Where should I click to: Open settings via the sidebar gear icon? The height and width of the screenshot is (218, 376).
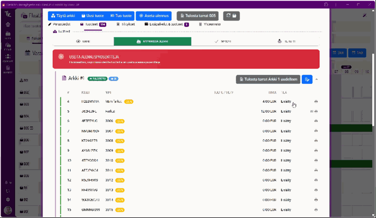tap(8, 200)
